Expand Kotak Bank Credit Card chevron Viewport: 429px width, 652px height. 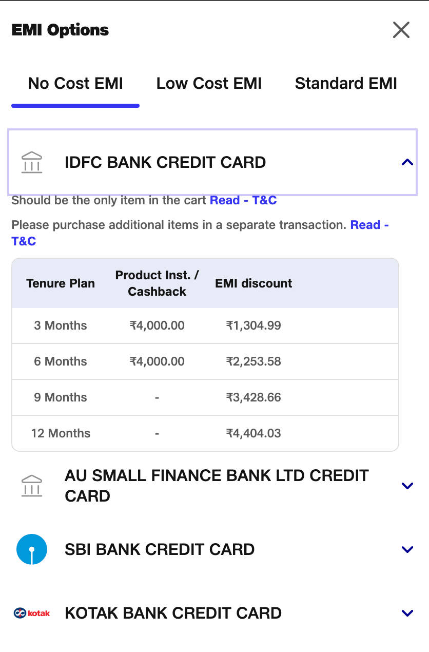point(407,613)
